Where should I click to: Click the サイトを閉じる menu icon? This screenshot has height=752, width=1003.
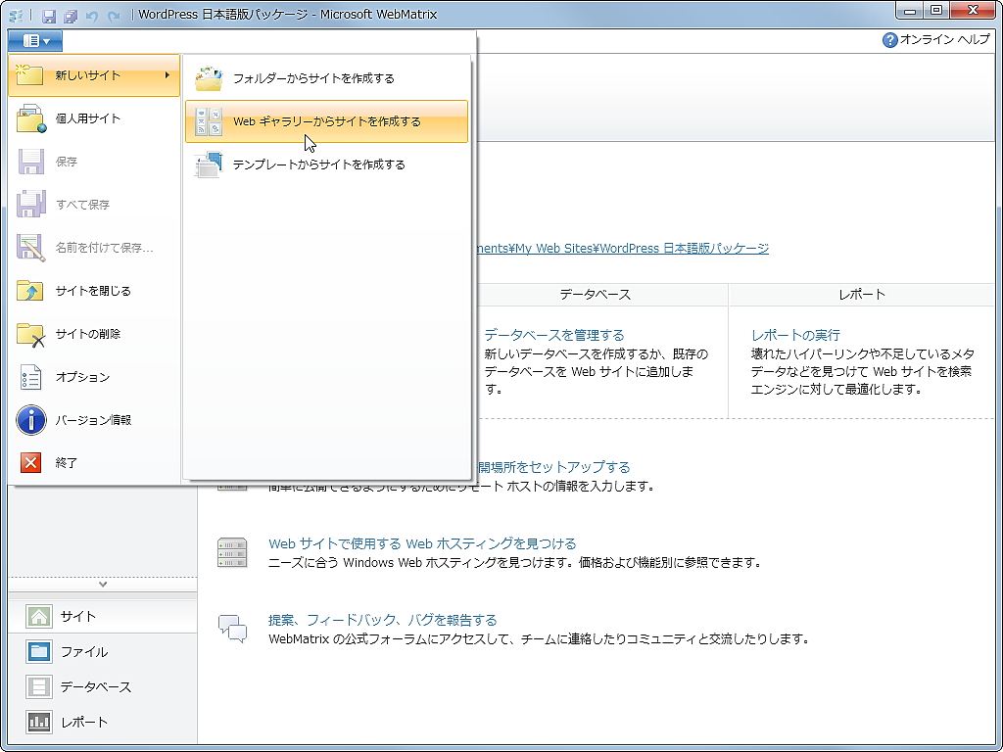point(29,291)
